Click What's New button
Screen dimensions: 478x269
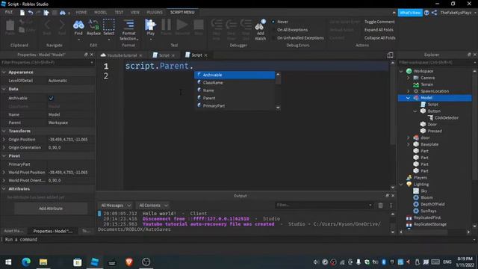410,13
